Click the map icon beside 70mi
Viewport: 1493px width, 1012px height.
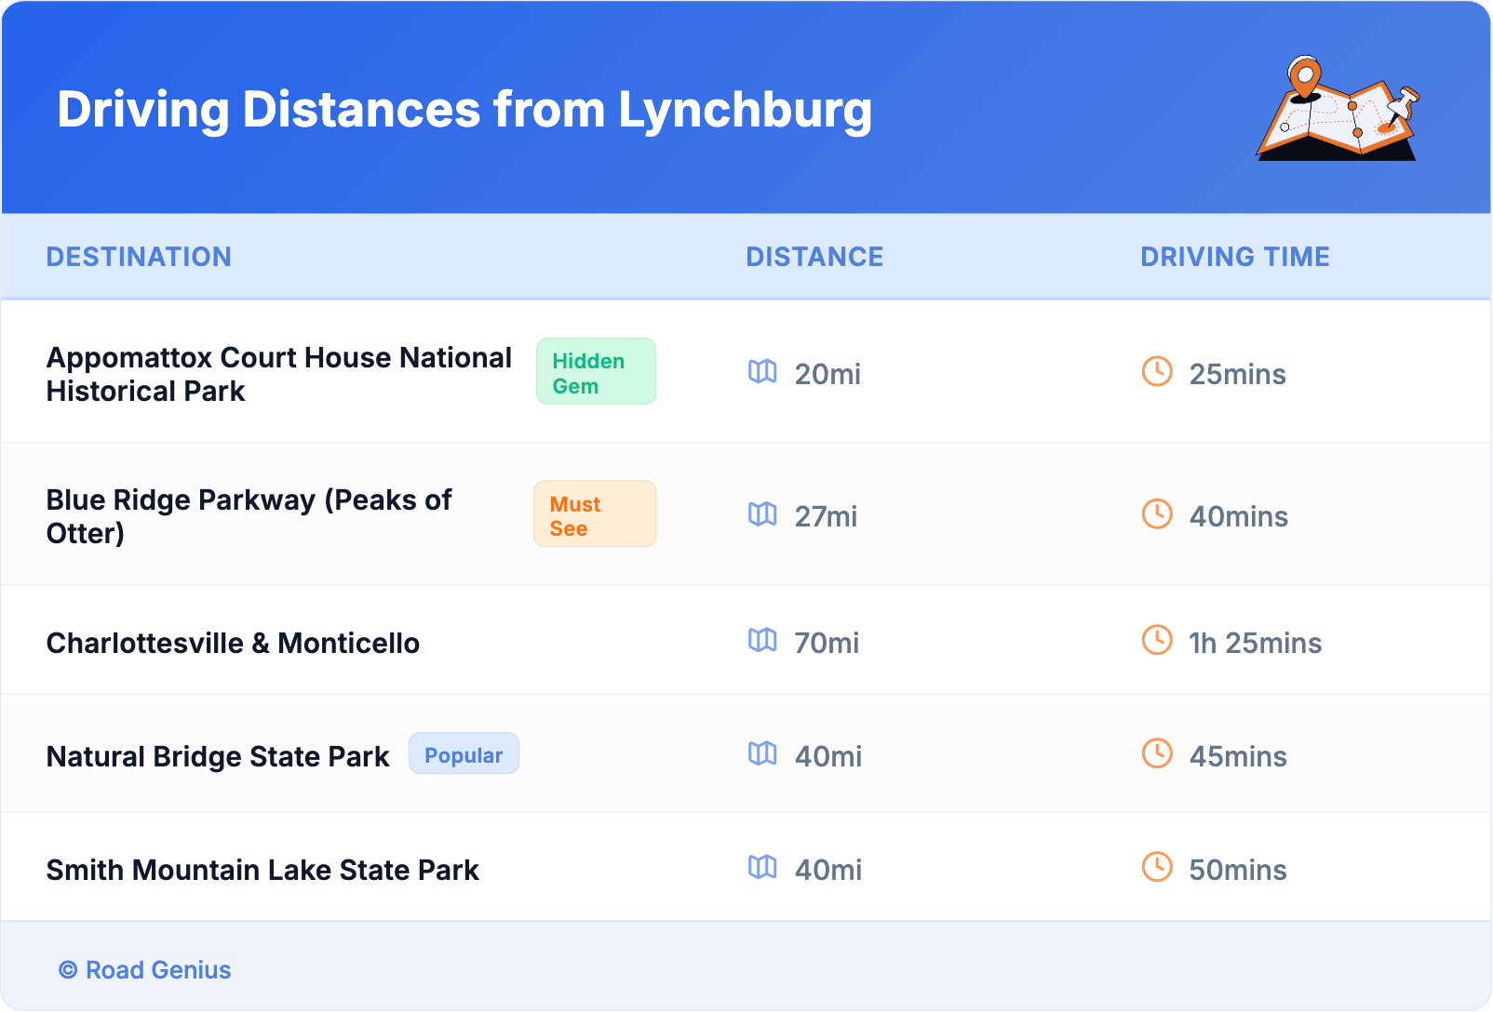(762, 641)
